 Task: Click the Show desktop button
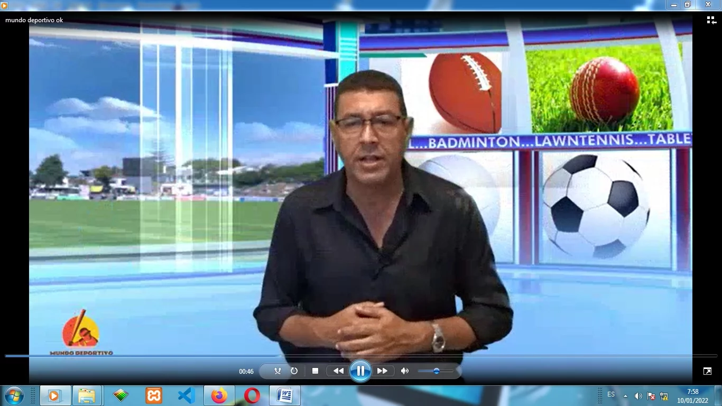718,395
